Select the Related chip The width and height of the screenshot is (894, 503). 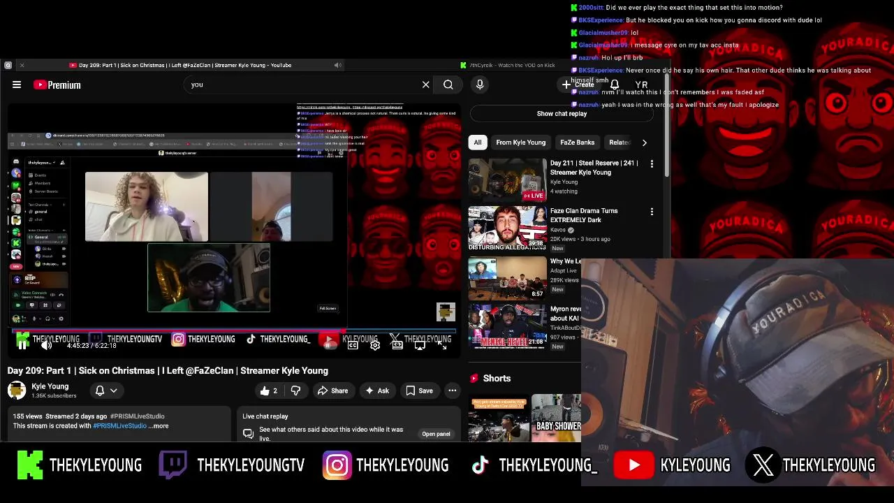(619, 143)
